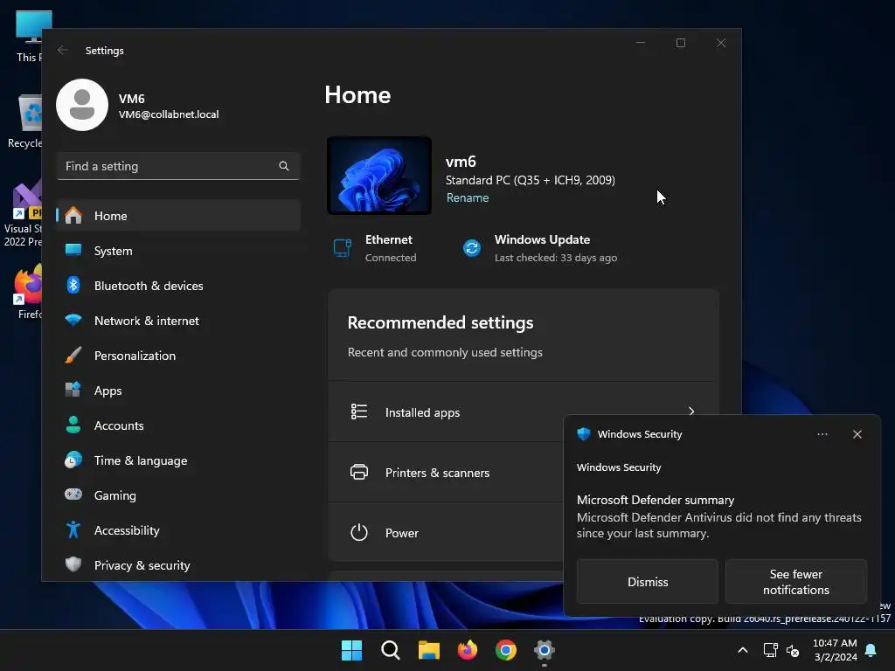The image size is (895, 671).
Task: Click the Windows Update sync icon
Action: 471,248
